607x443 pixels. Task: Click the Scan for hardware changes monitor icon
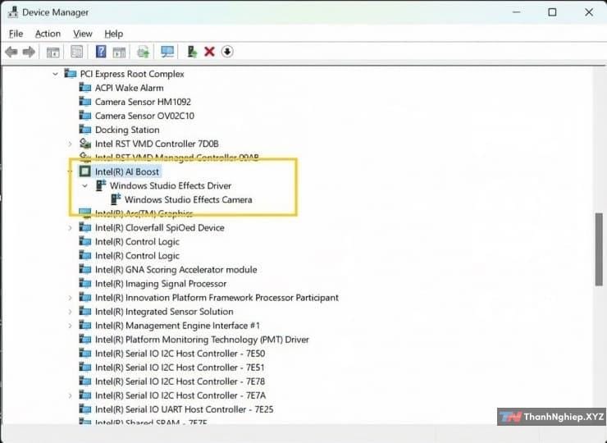point(167,52)
